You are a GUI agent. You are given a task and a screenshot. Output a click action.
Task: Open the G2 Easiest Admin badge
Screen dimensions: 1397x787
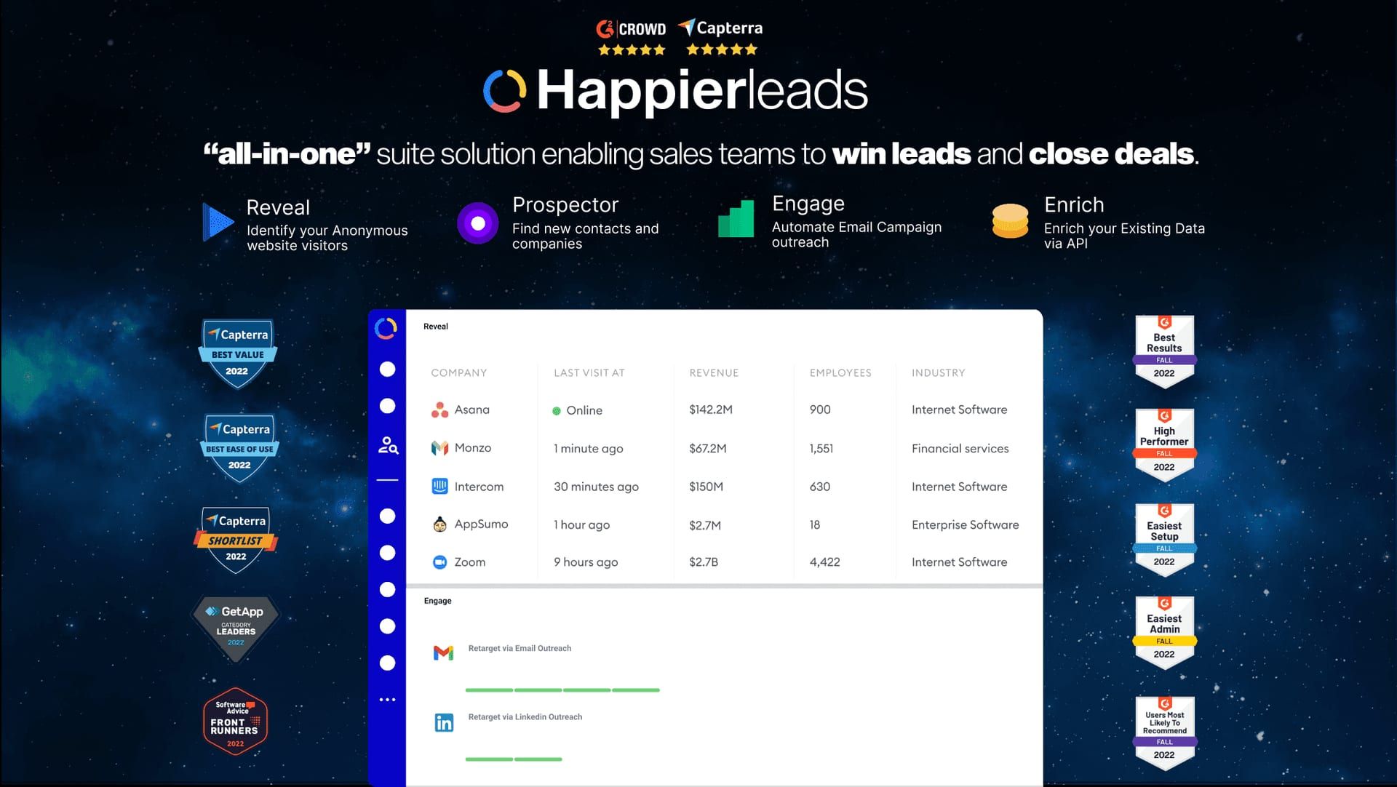[x=1164, y=633]
